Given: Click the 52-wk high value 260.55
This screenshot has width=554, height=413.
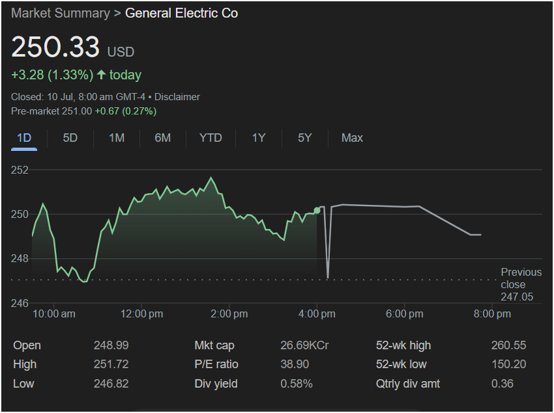Looking at the screenshot, I should [x=508, y=345].
